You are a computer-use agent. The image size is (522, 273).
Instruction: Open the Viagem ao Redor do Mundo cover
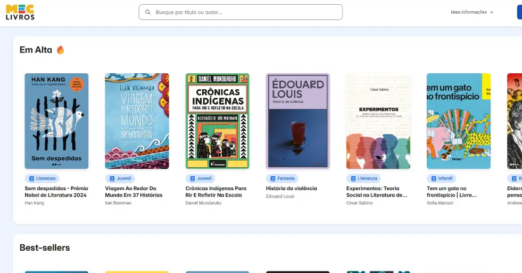pos(137,121)
